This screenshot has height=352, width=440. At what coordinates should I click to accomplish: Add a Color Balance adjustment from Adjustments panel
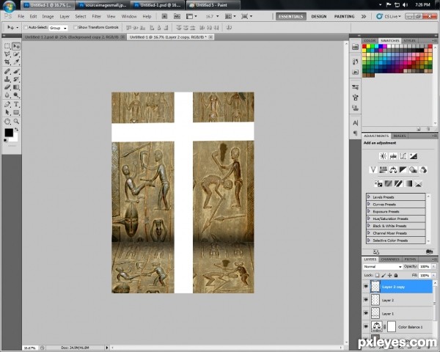click(393, 169)
